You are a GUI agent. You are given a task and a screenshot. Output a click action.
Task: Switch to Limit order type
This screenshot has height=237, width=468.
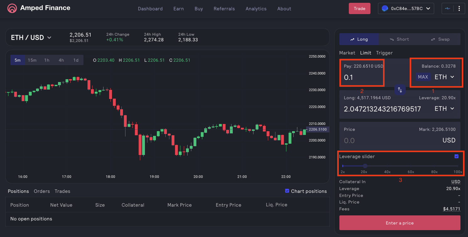pos(366,53)
